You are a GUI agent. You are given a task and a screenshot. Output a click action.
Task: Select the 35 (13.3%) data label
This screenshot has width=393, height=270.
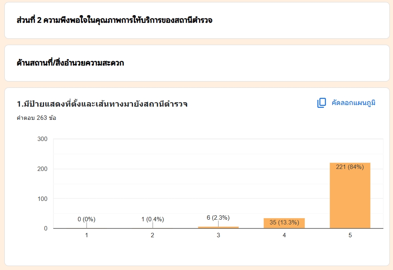point(284,222)
